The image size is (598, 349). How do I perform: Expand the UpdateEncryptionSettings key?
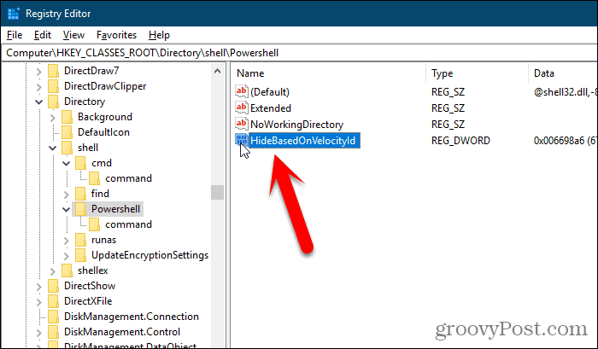67,255
